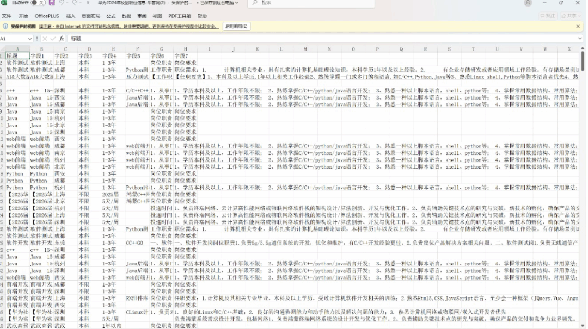This screenshot has width=588, height=329.
Task: Click the 启用编辑 Enable Editing button
Action: [236, 26]
